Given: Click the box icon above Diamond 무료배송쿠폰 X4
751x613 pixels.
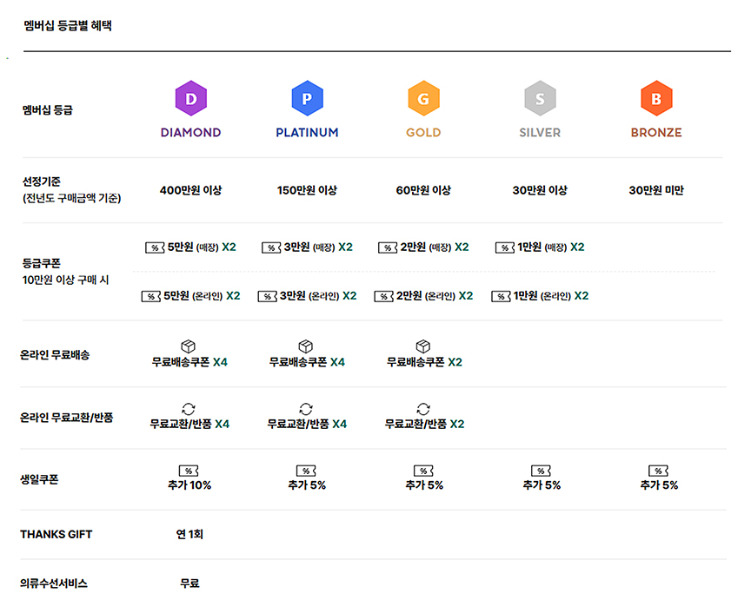Looking at the screenshot, I should [x=189, y=346].
